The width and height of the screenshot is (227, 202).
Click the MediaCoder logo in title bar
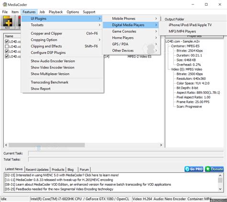coord(5,4)
